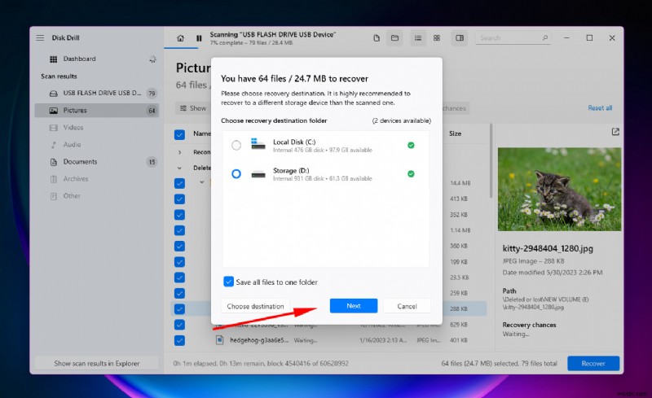The height and width of the screenshot is (398, 652).
Task: Click the single file view icon
Action: tap(377, 37)
